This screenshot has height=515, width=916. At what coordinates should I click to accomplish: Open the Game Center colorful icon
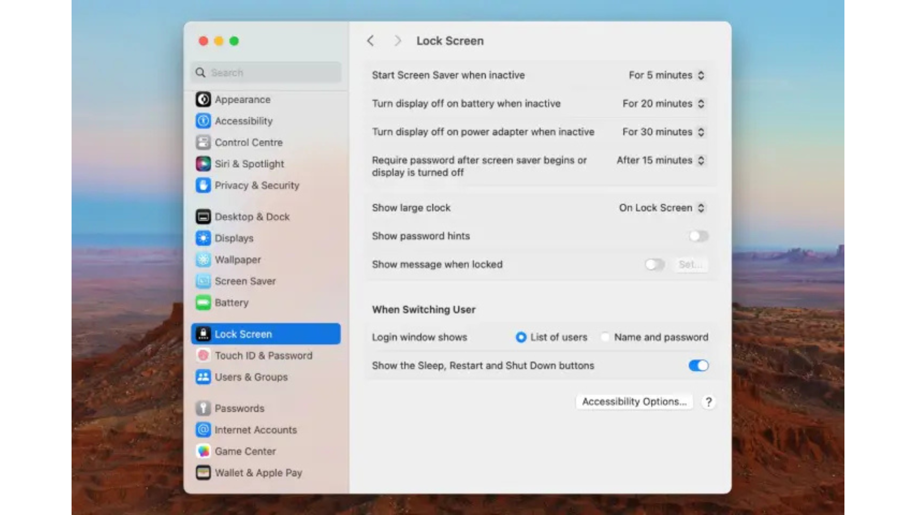click(x=203, y=452)
